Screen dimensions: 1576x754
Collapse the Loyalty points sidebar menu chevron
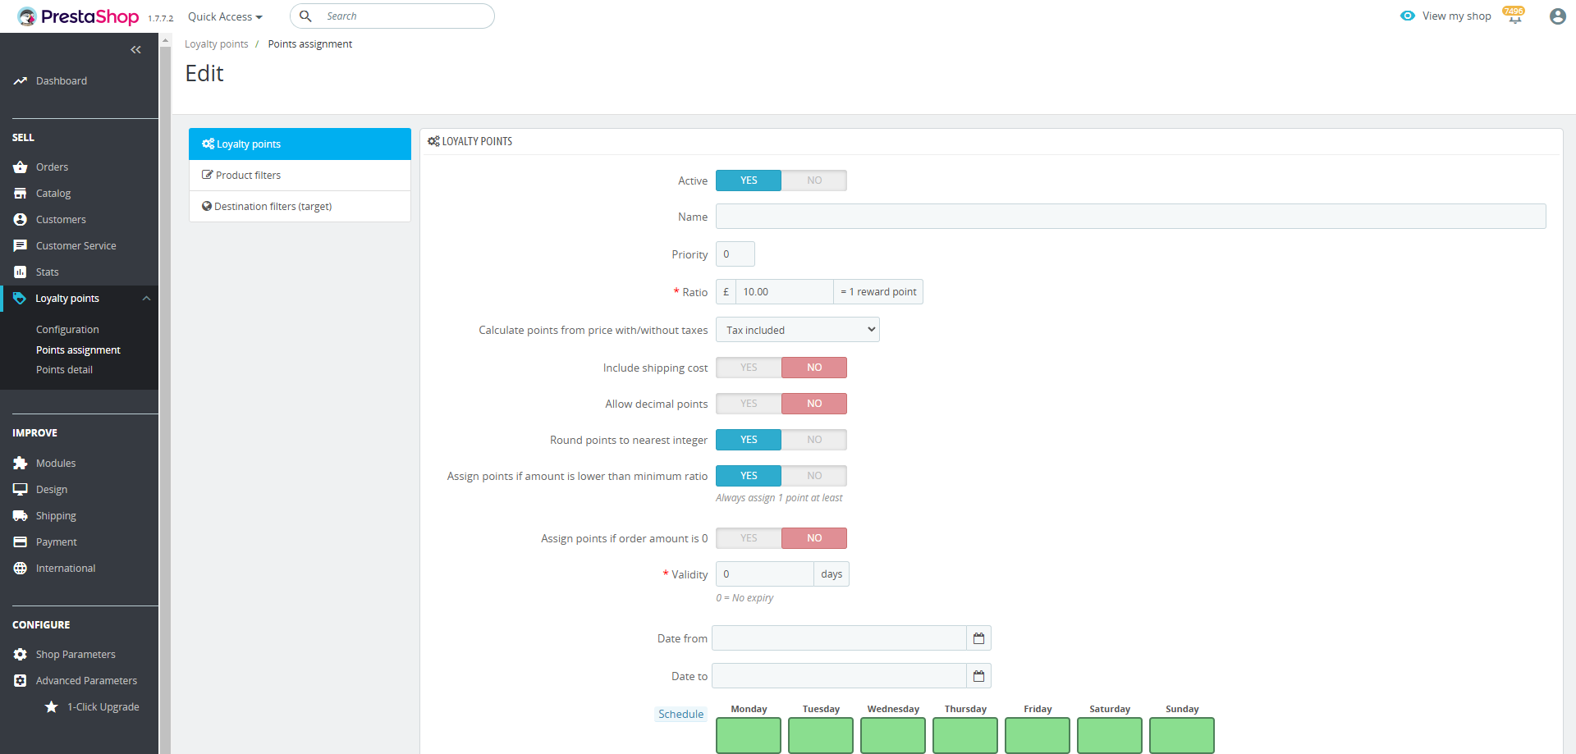pos(146,299)
